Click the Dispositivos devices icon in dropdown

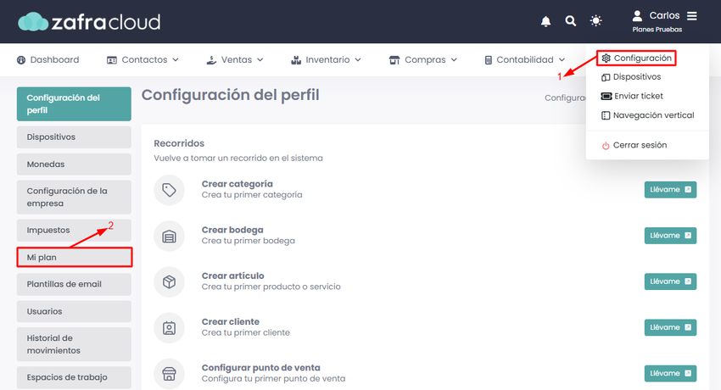606,77
